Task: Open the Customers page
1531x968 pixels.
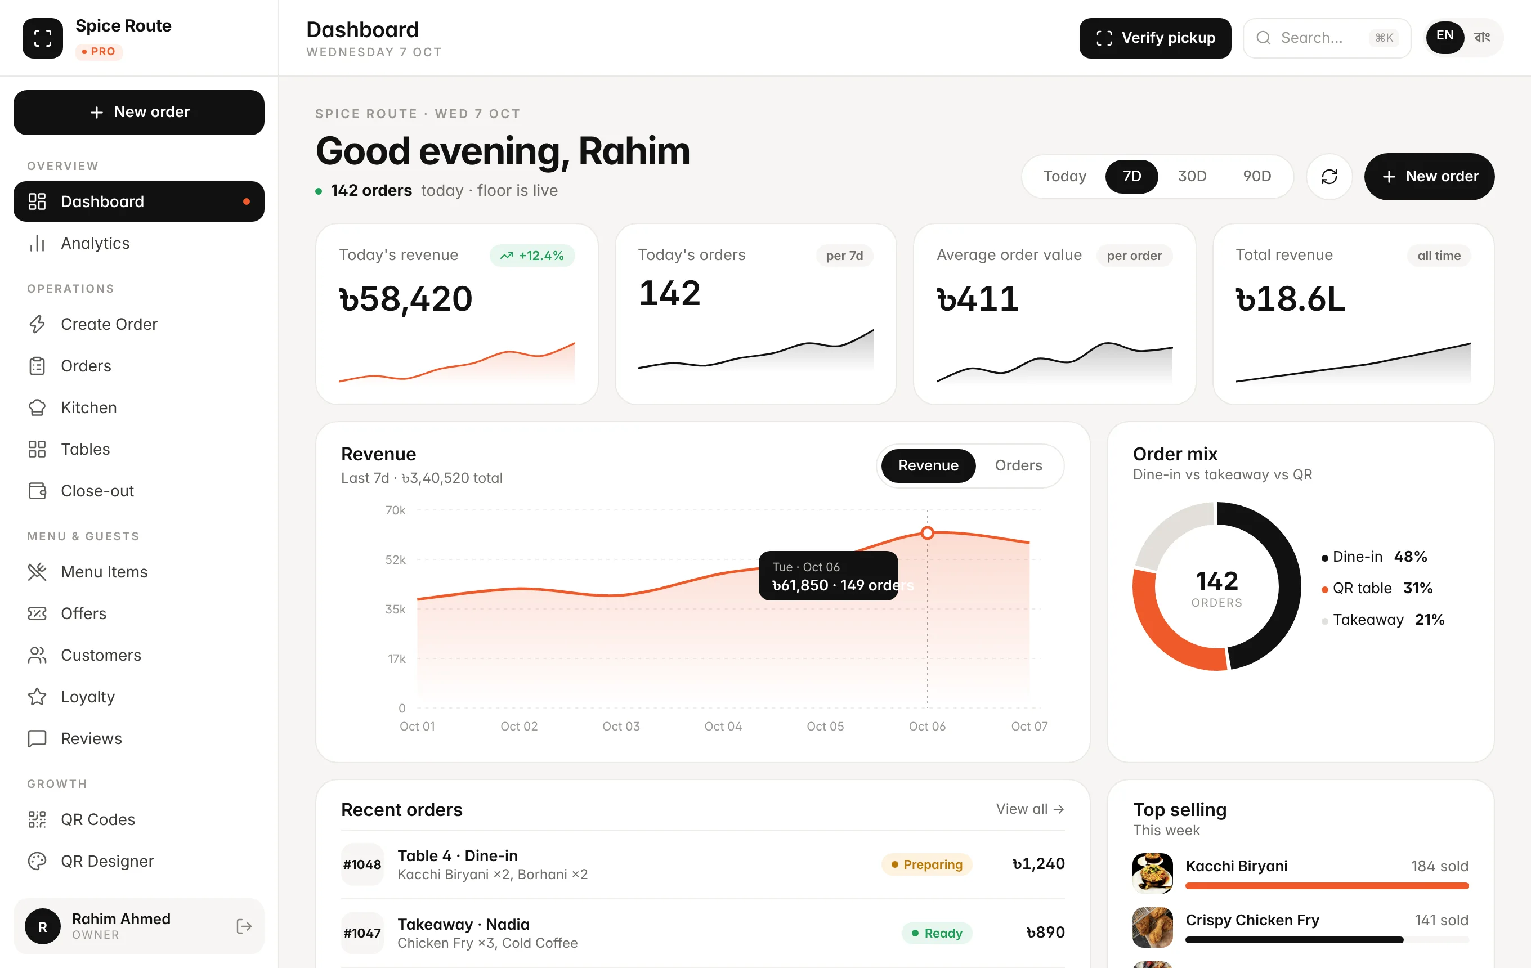Action: tap(138, 655)
